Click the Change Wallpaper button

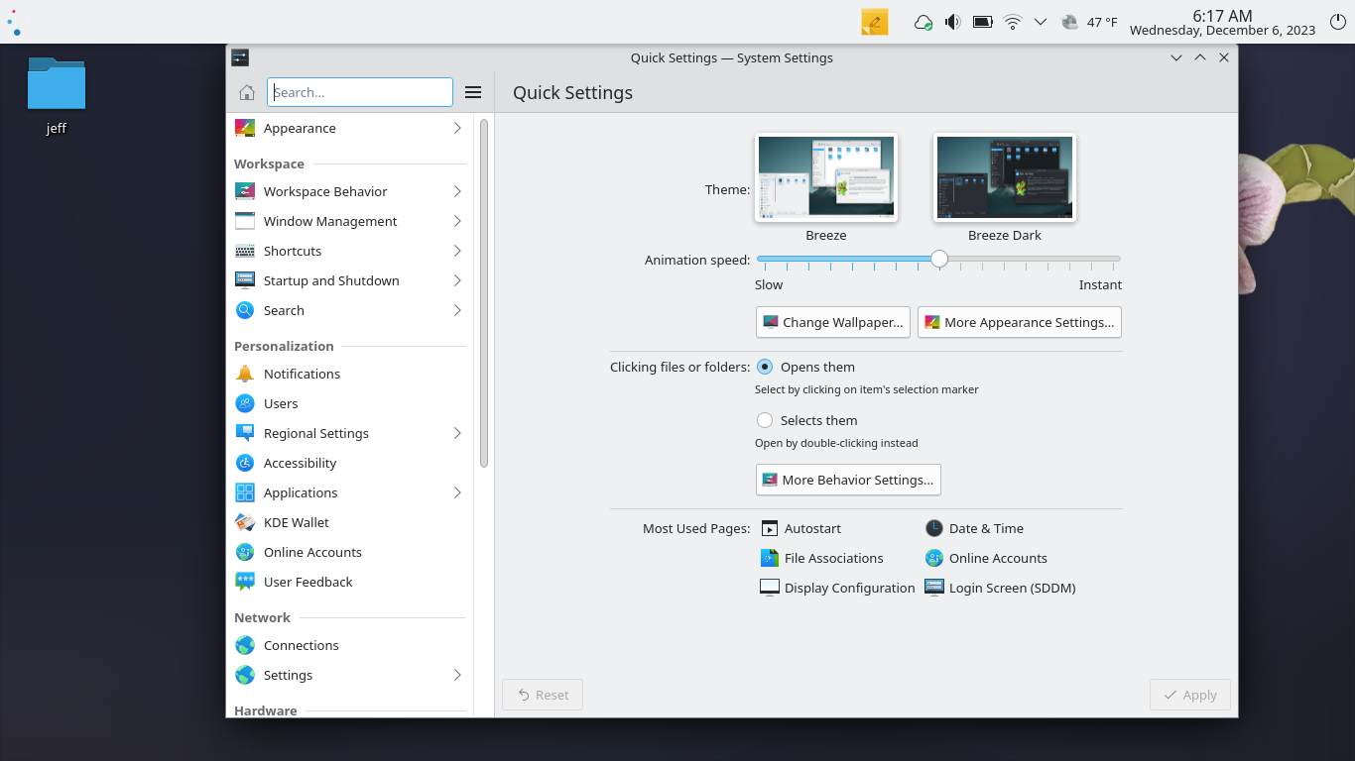(x=833, y=322)
